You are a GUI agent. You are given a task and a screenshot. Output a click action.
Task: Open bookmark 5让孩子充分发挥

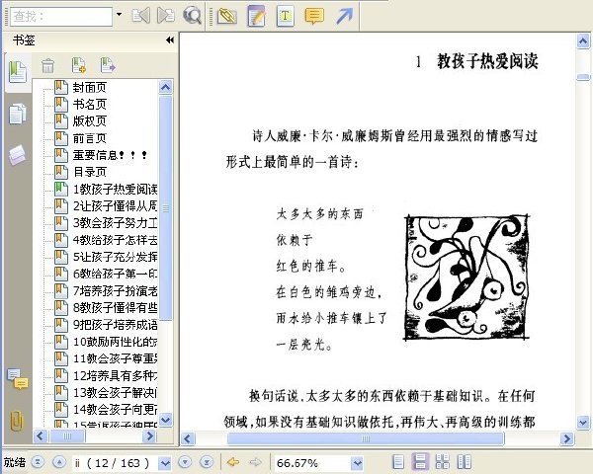[115, 257]
